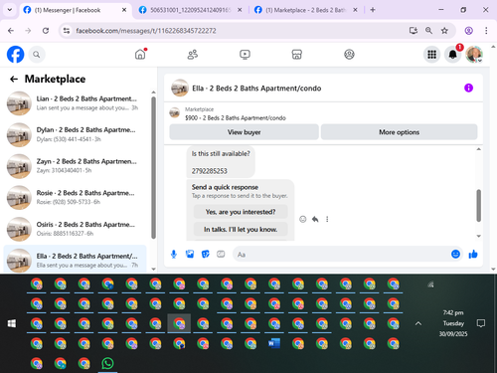Click the $900 - 2 Beds listing title
Image resolution: width=497 pixels, height=373 pixels.
[x=236, y=118]
